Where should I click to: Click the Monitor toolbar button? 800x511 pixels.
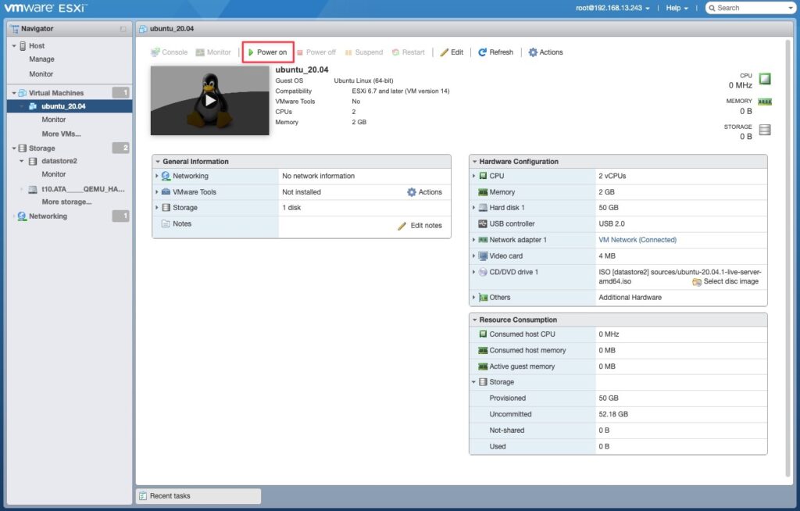213,52
